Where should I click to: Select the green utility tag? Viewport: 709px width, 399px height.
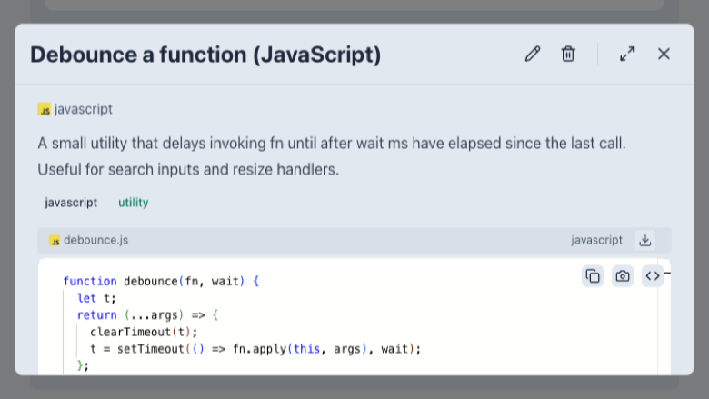134,203
